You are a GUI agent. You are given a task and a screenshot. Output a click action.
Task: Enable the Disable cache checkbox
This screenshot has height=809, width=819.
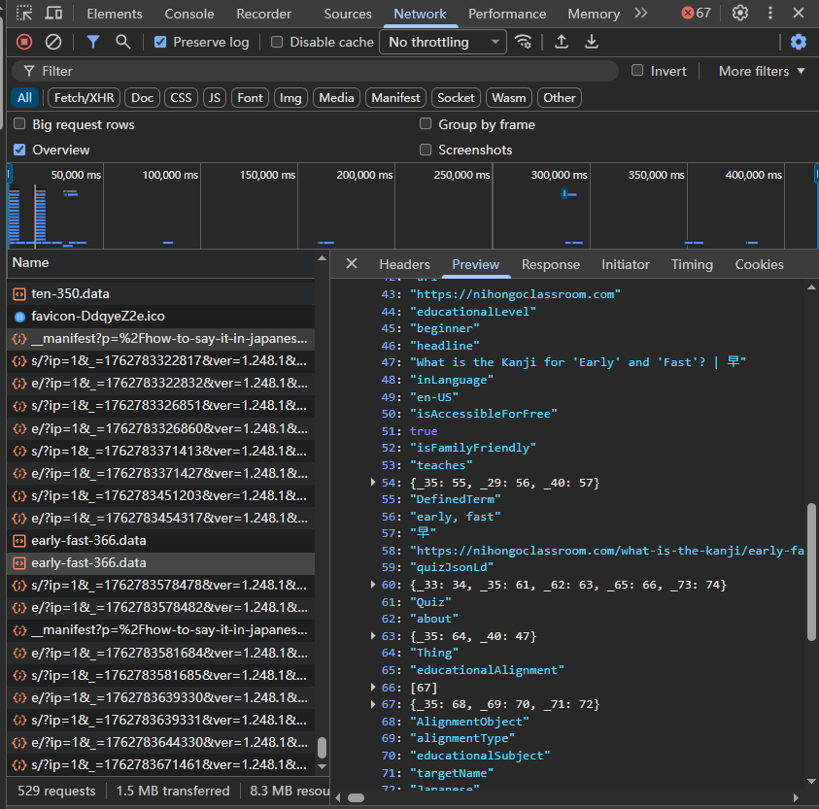(277, 42)
